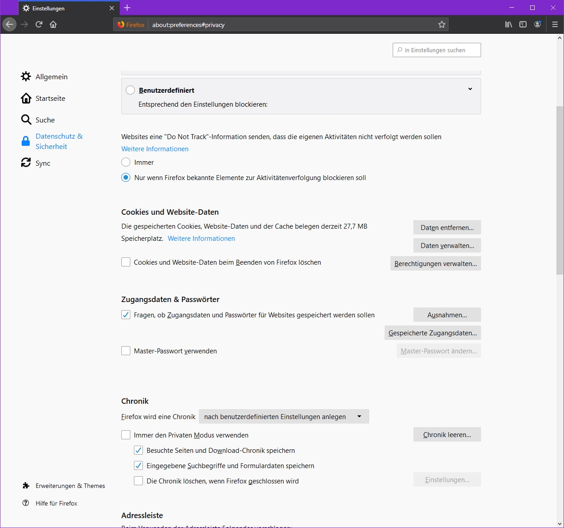Expand the Benutzerdefiniert section chevron
This screenshot has width=564, height=528.
point(470,89)
